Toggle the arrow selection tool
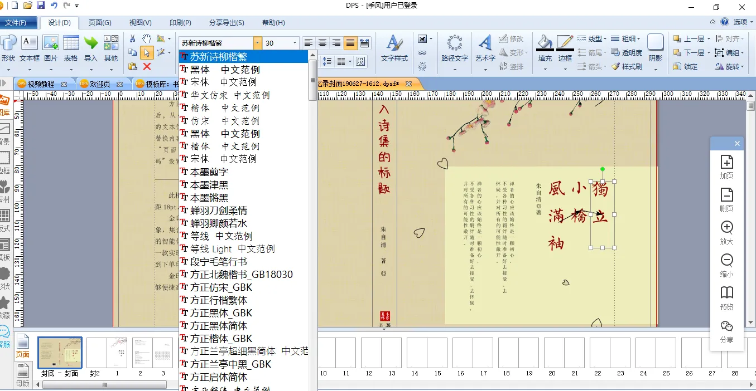This screenshot has width=756, height=391. 146,52
